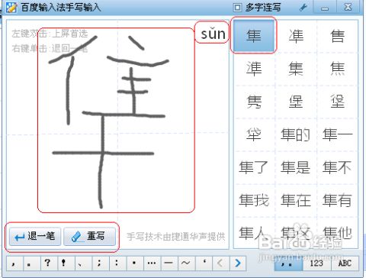Choose candidate character 堡
The image size is (366, 278).
coord(296,102)
